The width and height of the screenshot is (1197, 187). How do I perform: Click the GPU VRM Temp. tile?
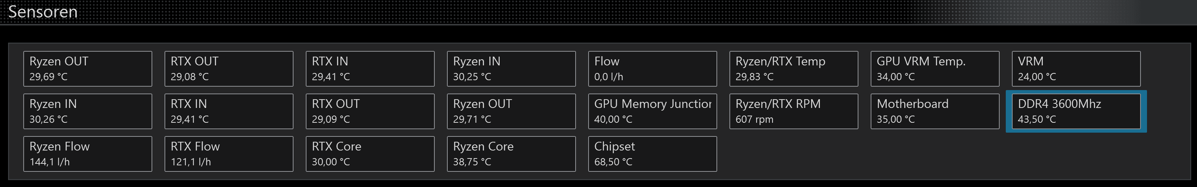coord(935,68)
